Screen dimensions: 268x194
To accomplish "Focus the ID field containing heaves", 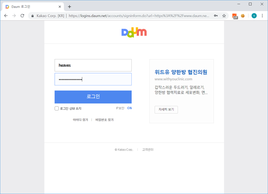I will point(93,65).
